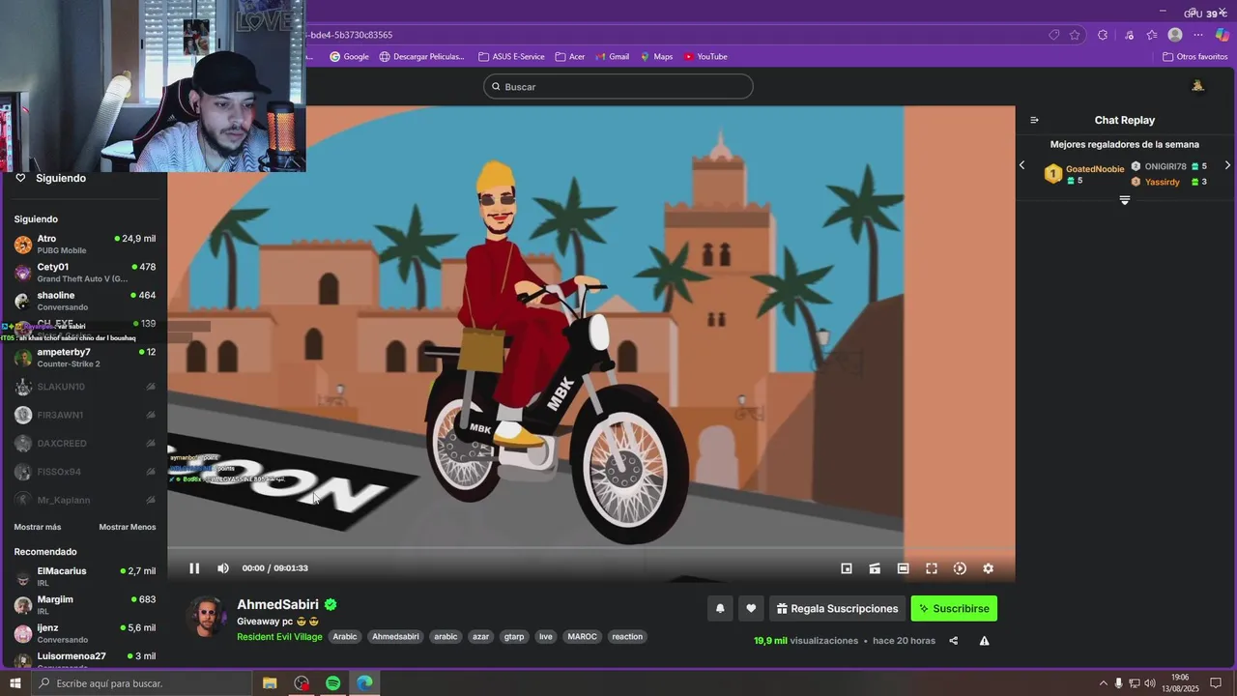Viewport: 1237px width, 696px height.
Task: Focus the Buscar search field
Action: point(618,87)
